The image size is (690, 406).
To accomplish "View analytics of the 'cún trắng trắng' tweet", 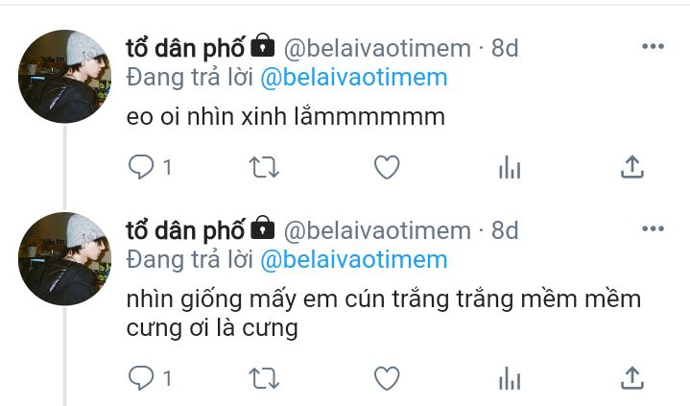I will pyautogui.click(x=510, y=378).
